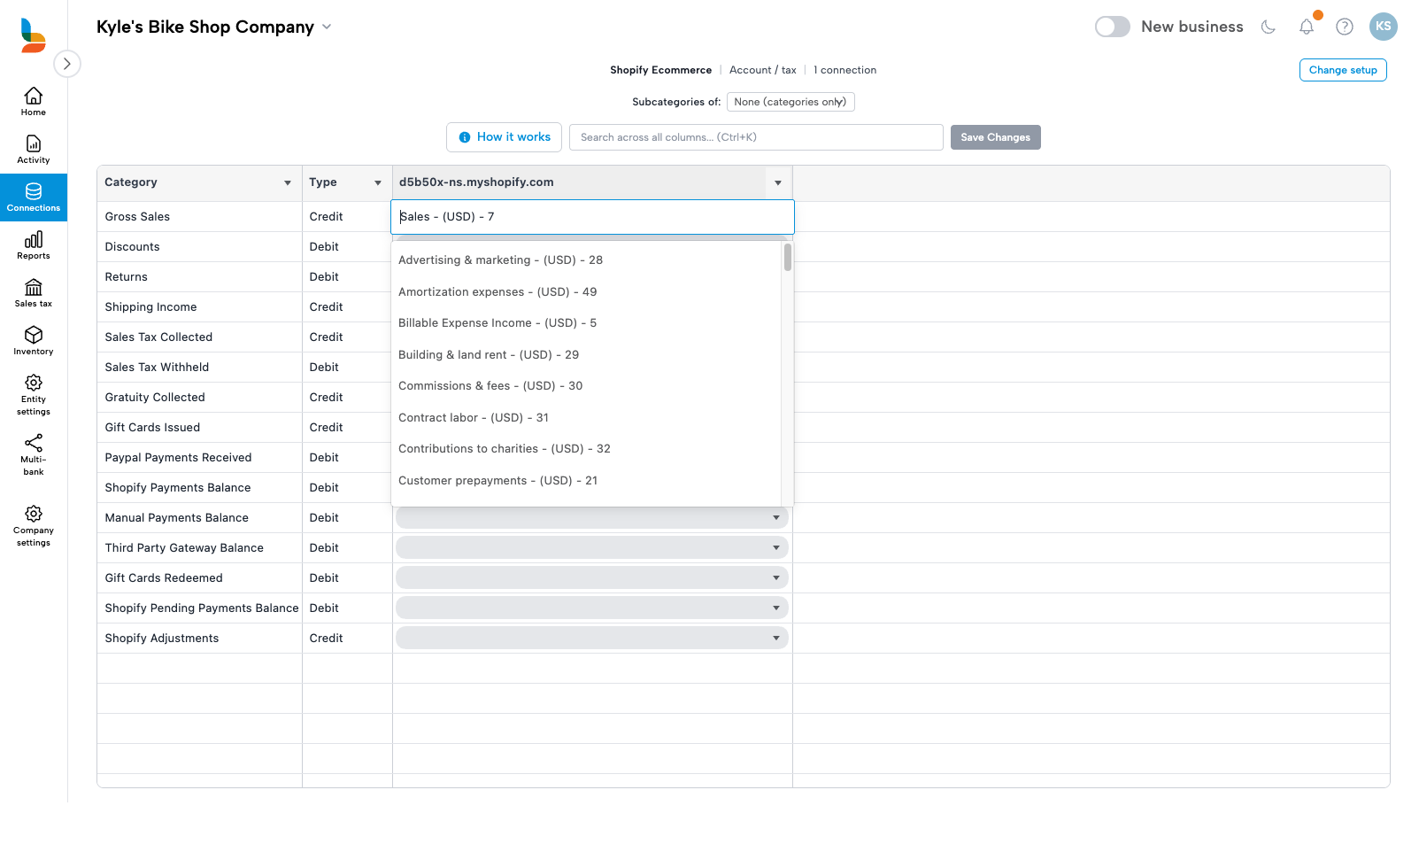Click the Shopify Ecommerce label

point(660,70)
